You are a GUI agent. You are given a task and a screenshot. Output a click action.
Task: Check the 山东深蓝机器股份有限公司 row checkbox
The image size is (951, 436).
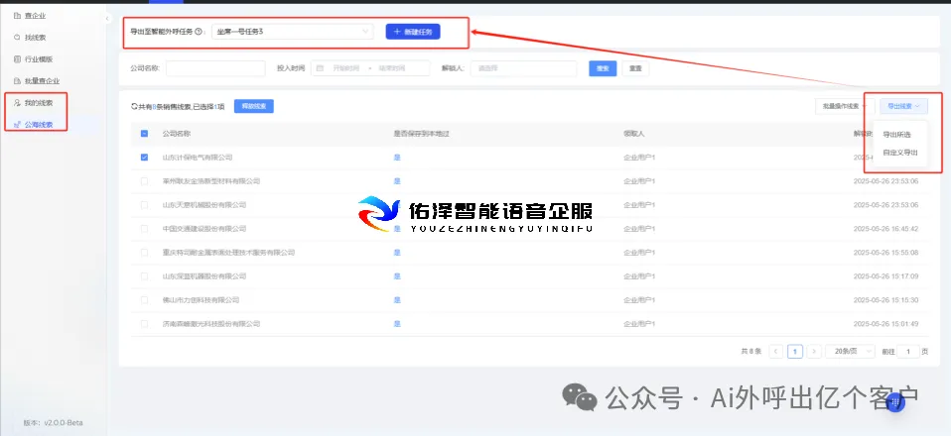pos(144,276)
